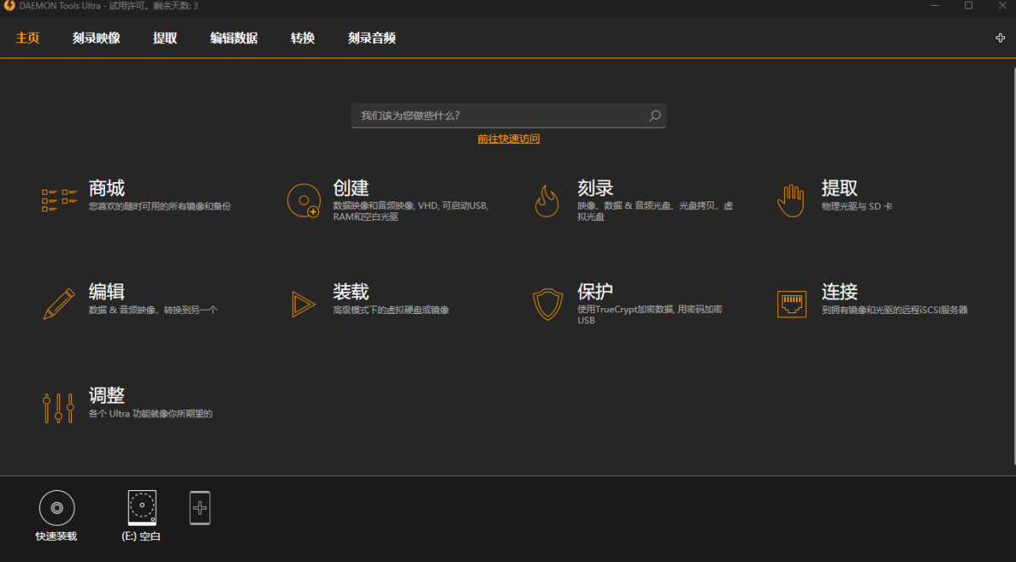The height and width of the screenshot is (562, 1016).
Task: Open the 装载 (Mount) tool
Action: (x=350, y=291)
